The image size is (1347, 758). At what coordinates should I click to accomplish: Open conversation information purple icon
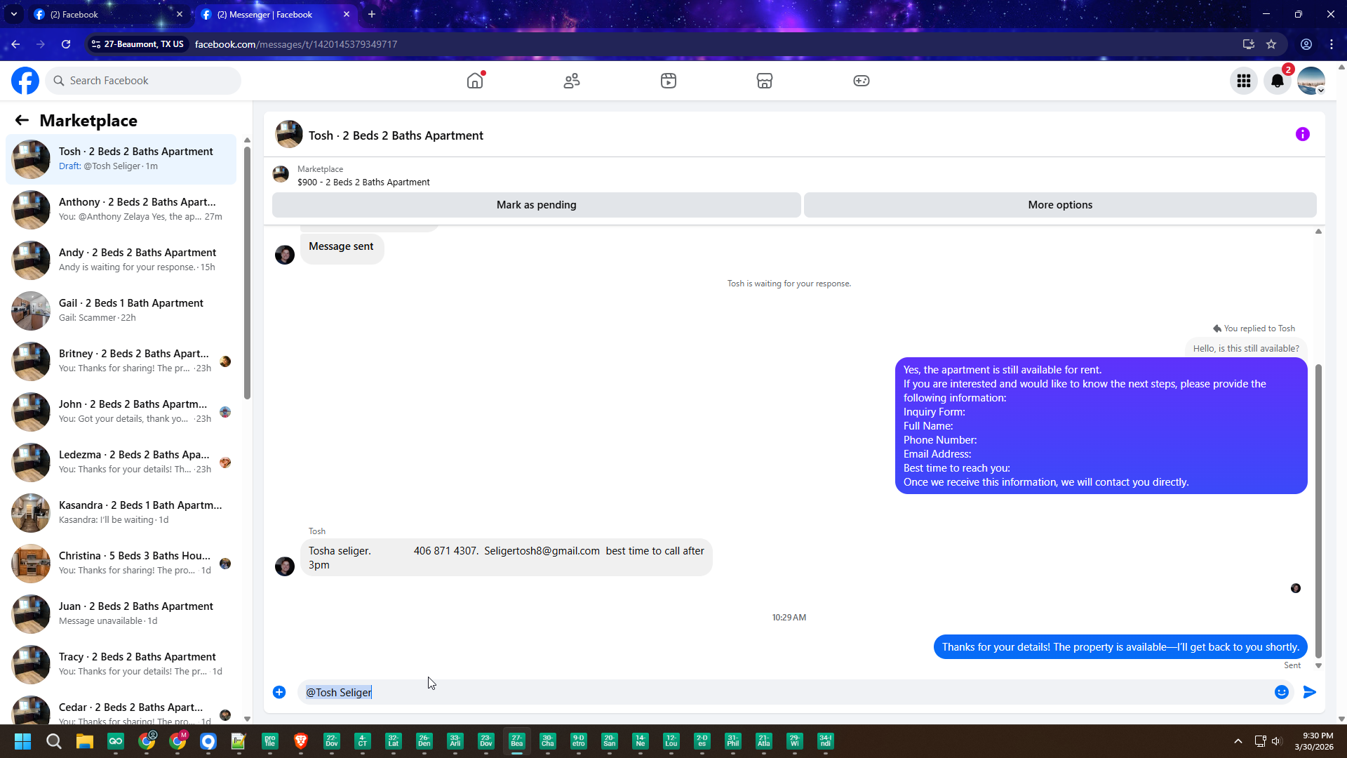click(x=1303, y=134)
